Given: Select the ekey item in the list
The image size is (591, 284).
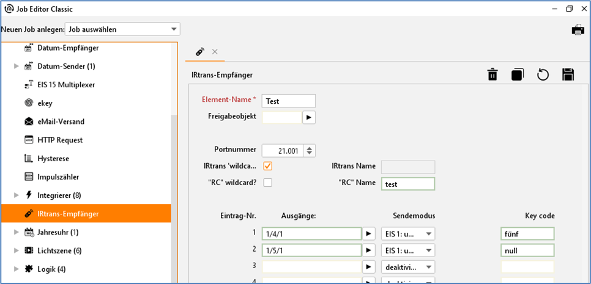Looking at the screenshot, I should coord(45,103).
